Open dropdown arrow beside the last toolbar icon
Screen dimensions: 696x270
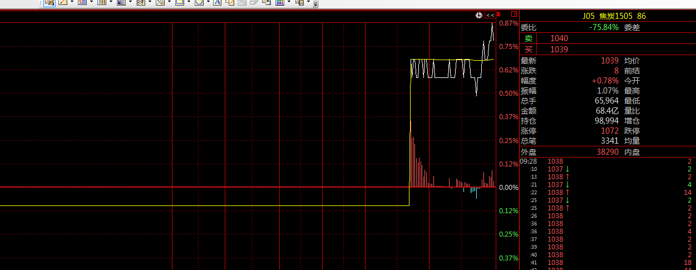pyautogui.click(x=308, y=2)
